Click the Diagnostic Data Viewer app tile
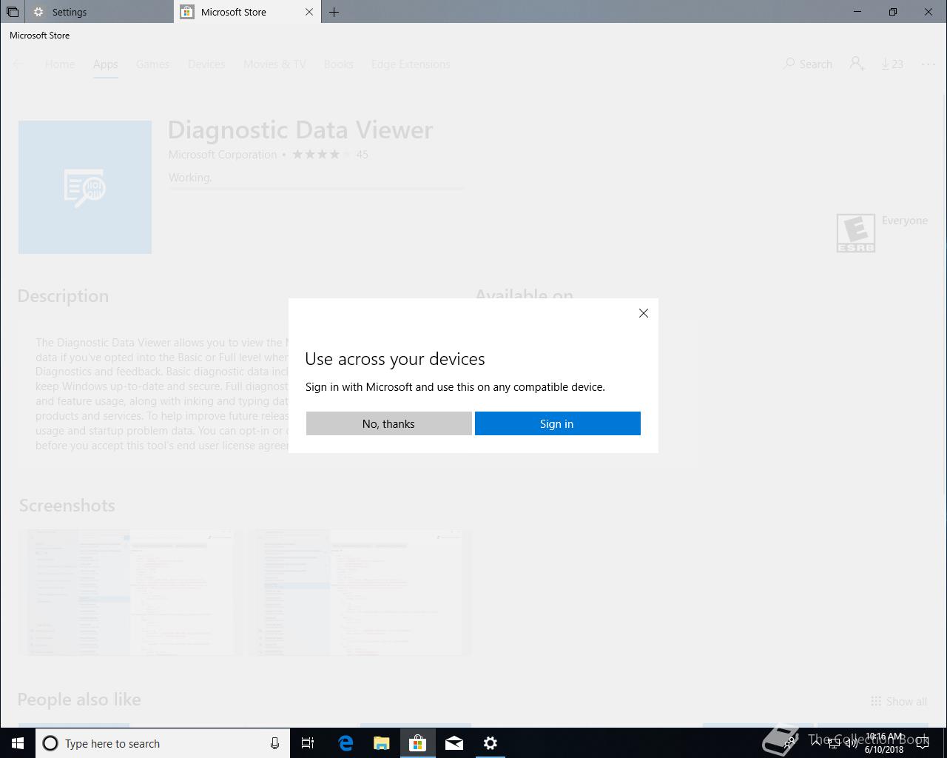947x758 pixels. [85, 187]
